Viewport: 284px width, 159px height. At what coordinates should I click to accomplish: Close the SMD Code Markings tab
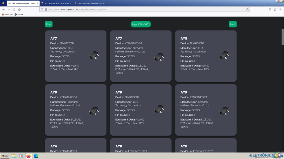pyautogui.click(x=37, y=3)
